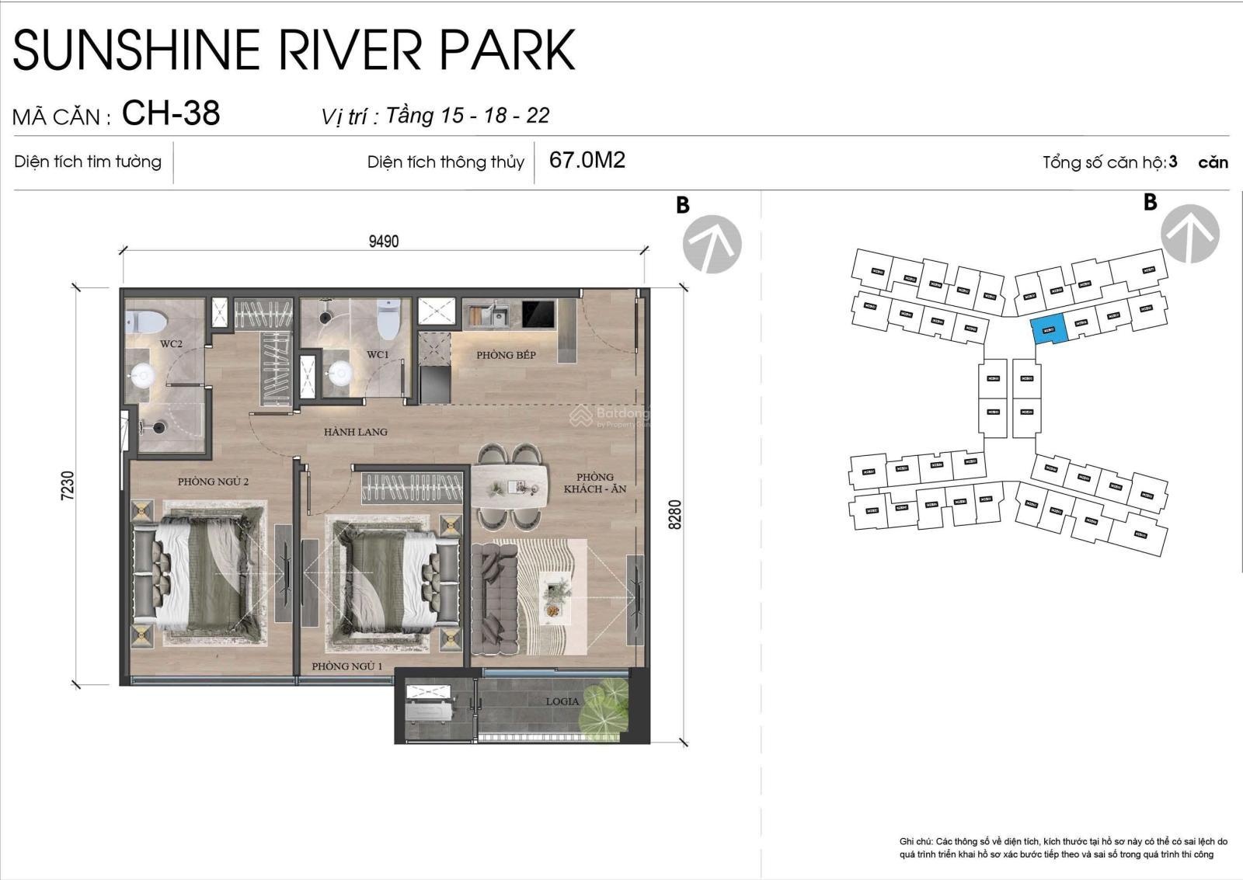Image resolution: width=1243 pixels, height=880 pixels.
Task: Click the north compass arrow beside the site plan
Action: [x=1190, y=233]
